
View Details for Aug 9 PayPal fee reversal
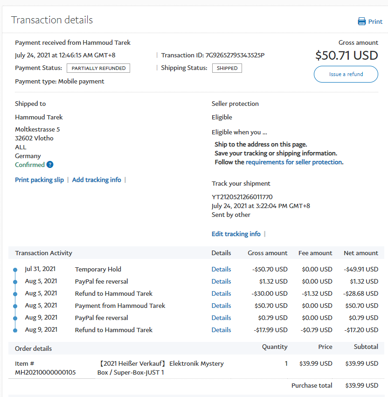(x=221, y=318)
